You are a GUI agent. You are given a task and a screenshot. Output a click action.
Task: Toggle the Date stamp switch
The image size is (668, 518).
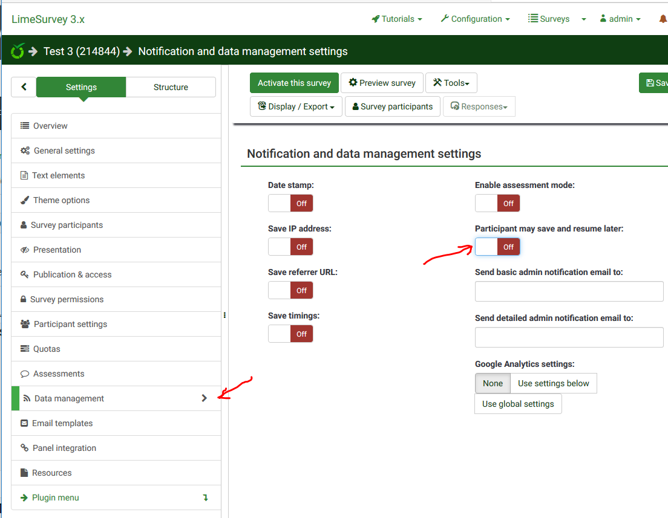290,203
